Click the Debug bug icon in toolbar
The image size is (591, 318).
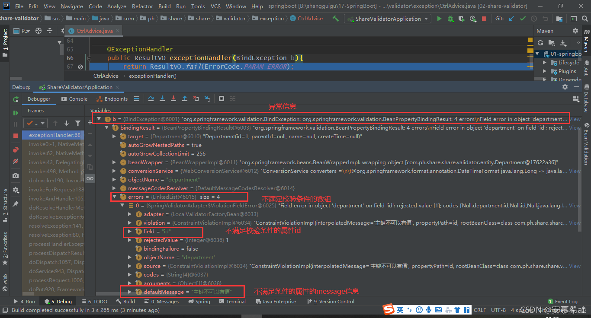pyautogui.click(x=450, y=19)
